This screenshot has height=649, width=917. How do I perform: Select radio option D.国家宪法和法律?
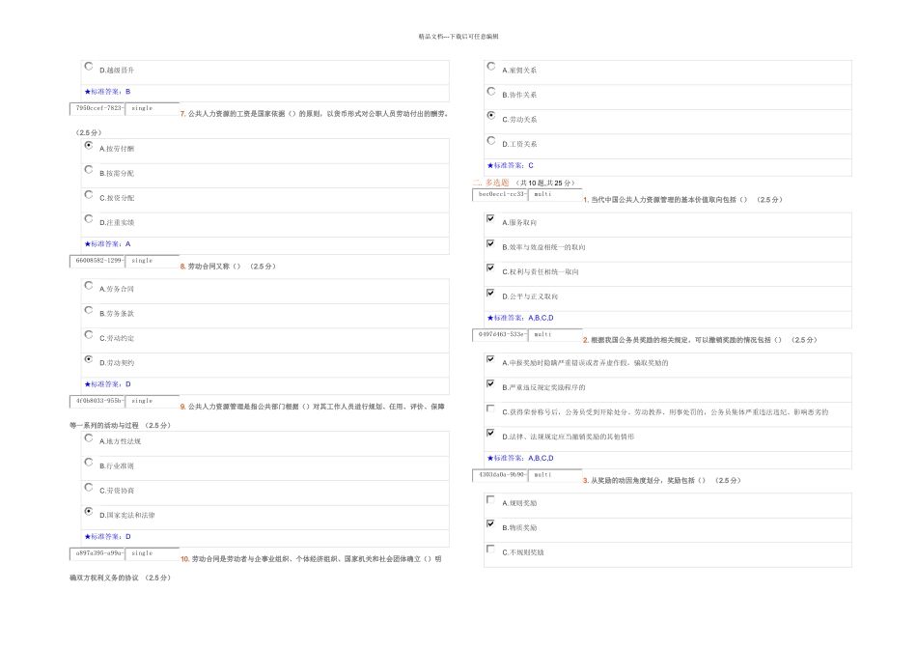pyautogui.click(x=88, y=512)
